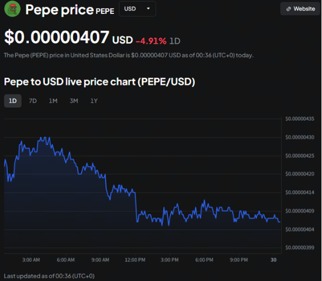Viewport: 322px width, 281px height.
Task: Click the Pepe to USD chart title
Action: 99,82
